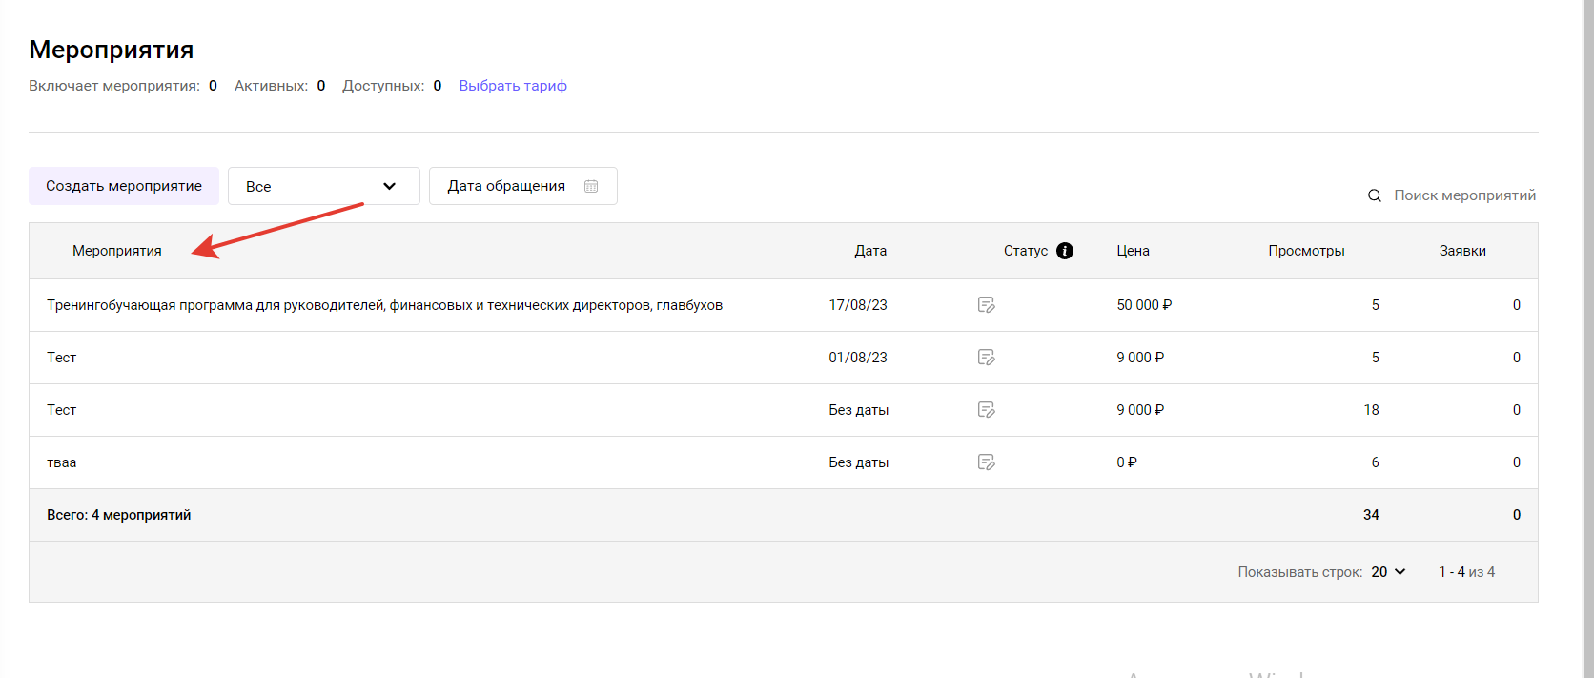Click the status icon for the 17/08/23 event
This screenshot has width=1594, height=678.
986,305
